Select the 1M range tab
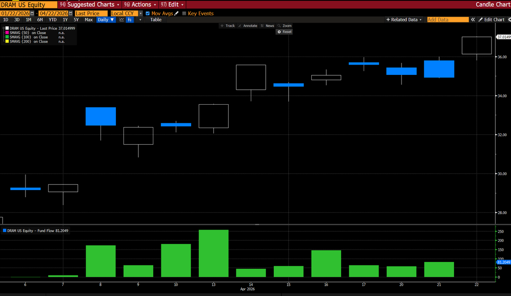Image resolution: width=511 pixels, height=296 pixels. coord(29,20)
